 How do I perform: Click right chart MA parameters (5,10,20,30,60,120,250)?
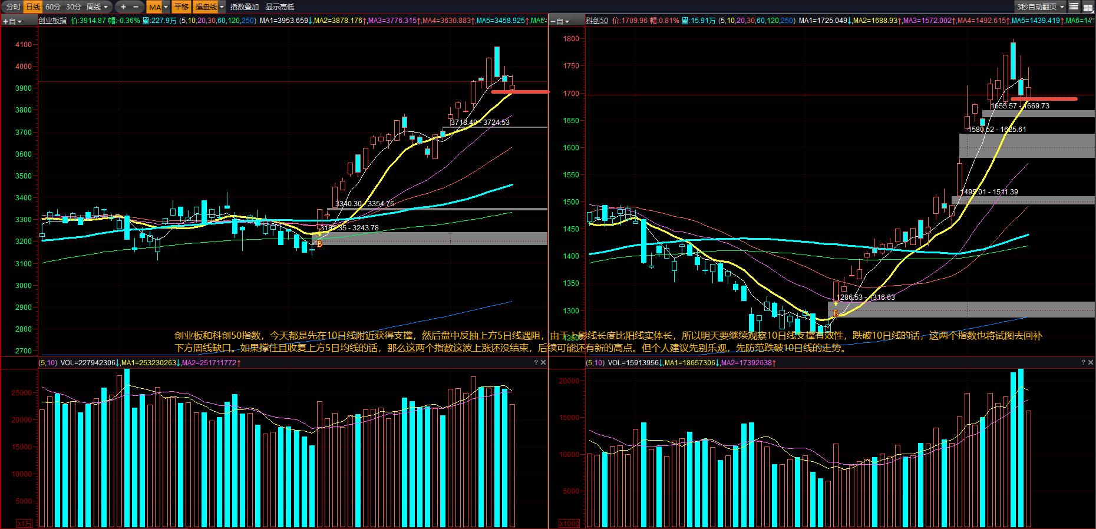click(757, 21)
